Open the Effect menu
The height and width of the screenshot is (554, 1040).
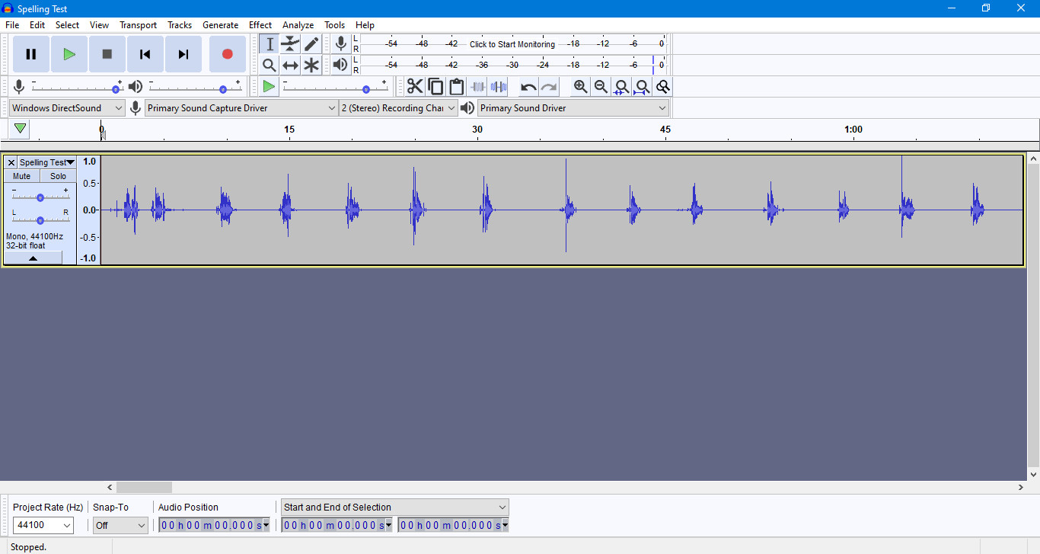[x=260, y=25]
